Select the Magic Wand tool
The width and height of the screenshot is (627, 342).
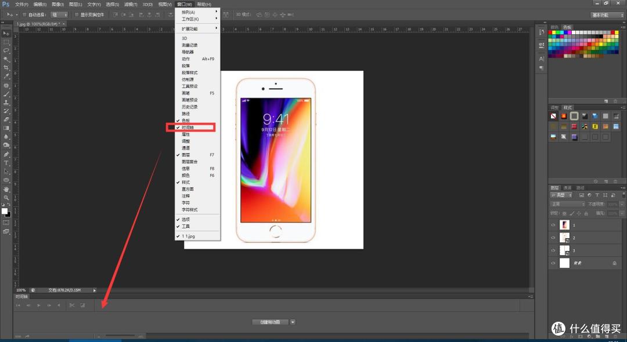pyautogui.click(x=6, y=59)
